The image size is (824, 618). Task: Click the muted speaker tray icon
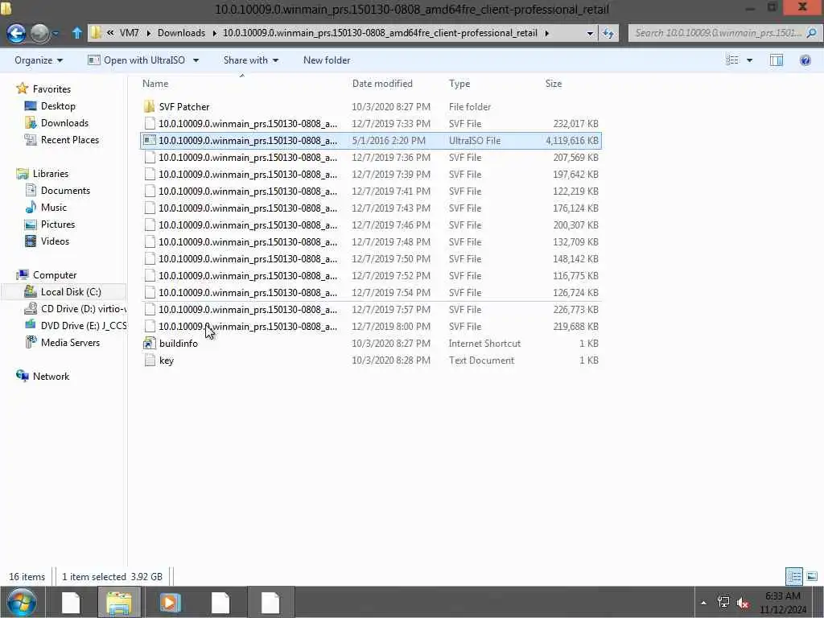click(x=743, y=602)
